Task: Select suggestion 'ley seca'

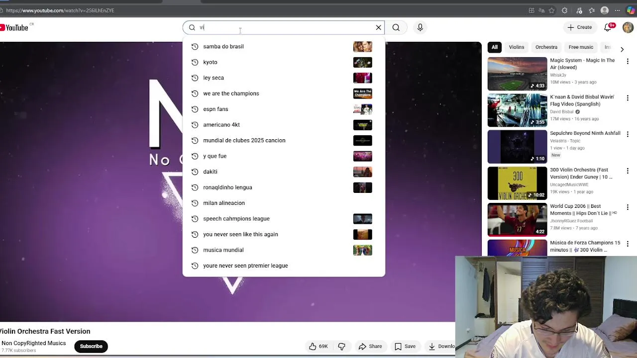Action: click(x=284, y=78)
